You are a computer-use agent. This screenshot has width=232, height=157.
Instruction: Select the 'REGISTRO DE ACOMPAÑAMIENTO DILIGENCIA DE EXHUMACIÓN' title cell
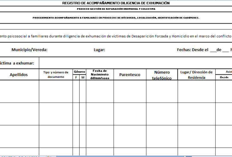click(116, 3)
